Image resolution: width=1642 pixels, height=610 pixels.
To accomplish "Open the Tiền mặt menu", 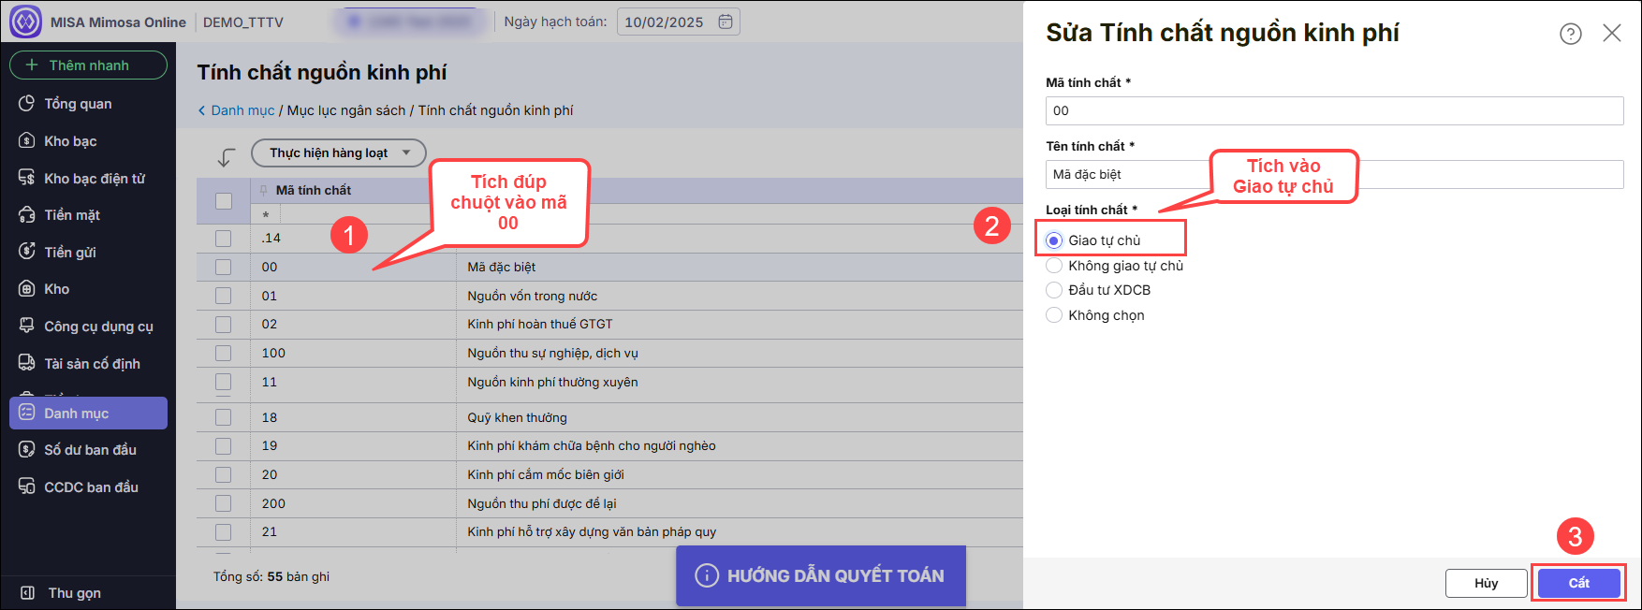I will click(x=89, y=214).
